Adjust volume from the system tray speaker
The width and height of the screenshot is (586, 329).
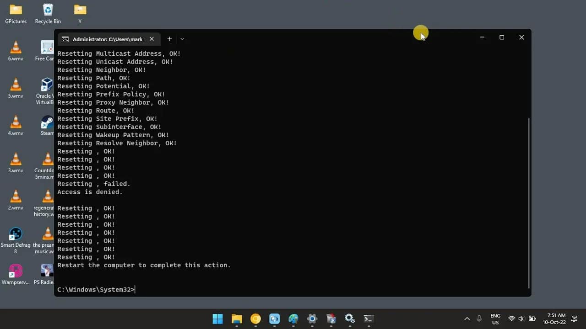[521, 318]
